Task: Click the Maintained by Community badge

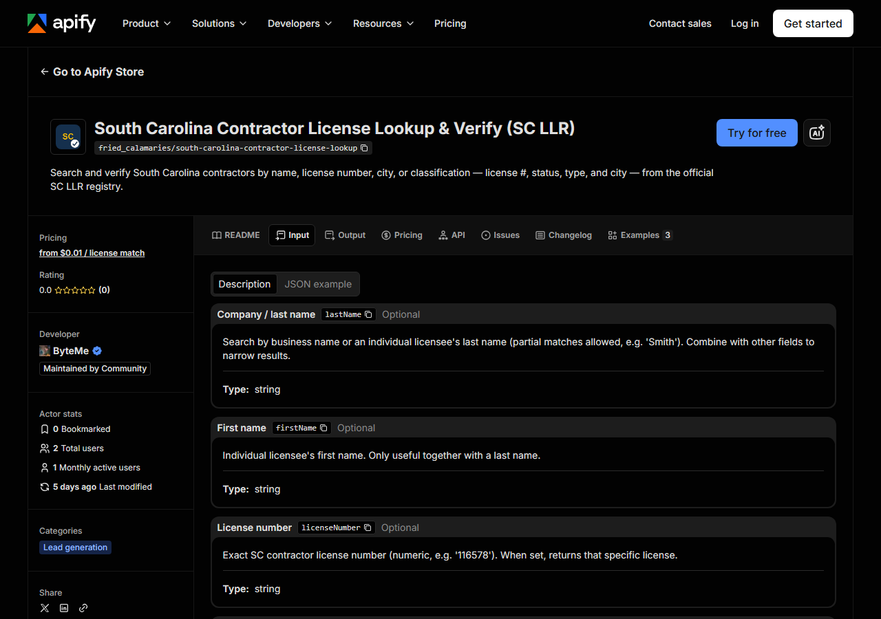Action: [95, 369]
